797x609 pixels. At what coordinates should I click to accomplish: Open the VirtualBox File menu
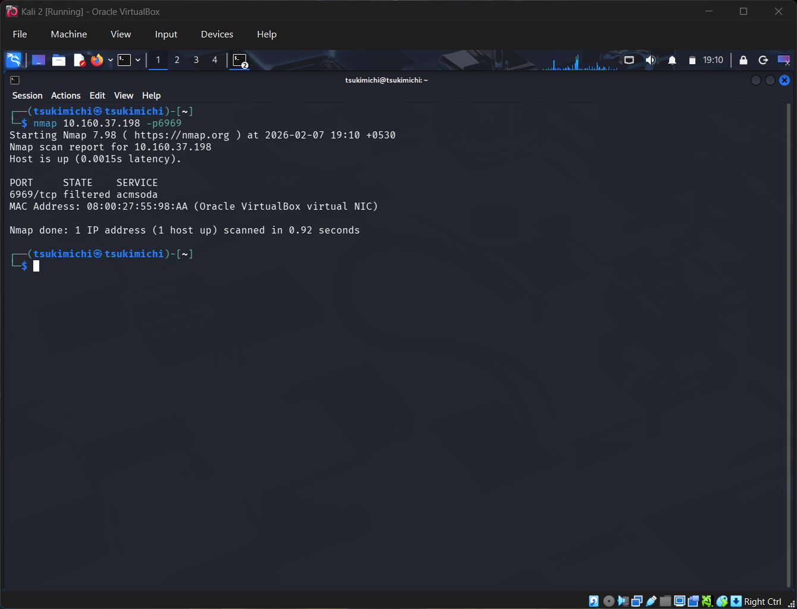[20, 34]
